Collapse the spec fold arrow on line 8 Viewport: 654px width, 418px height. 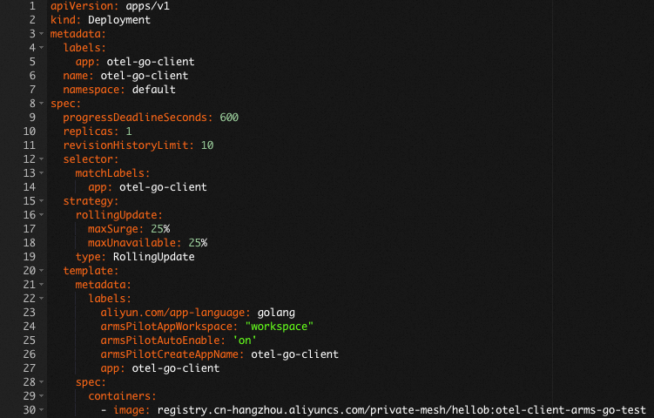click(41, 104)
